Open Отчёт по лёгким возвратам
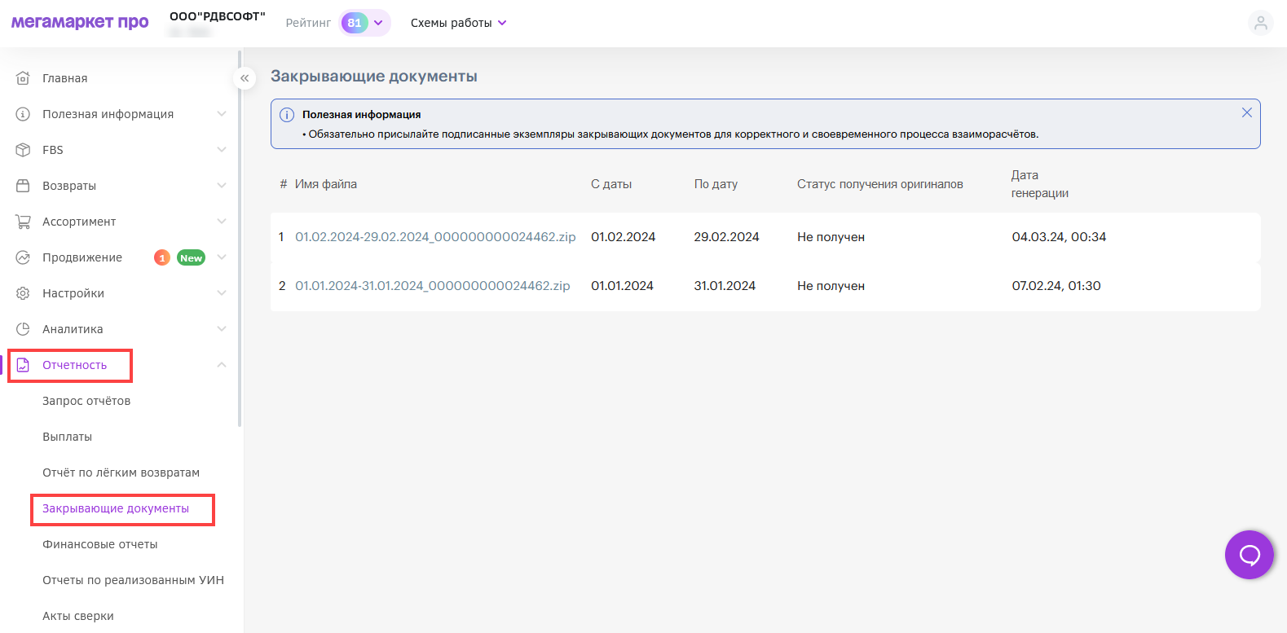Screen dimensions: 1287x633 click(x=121, y=473)
